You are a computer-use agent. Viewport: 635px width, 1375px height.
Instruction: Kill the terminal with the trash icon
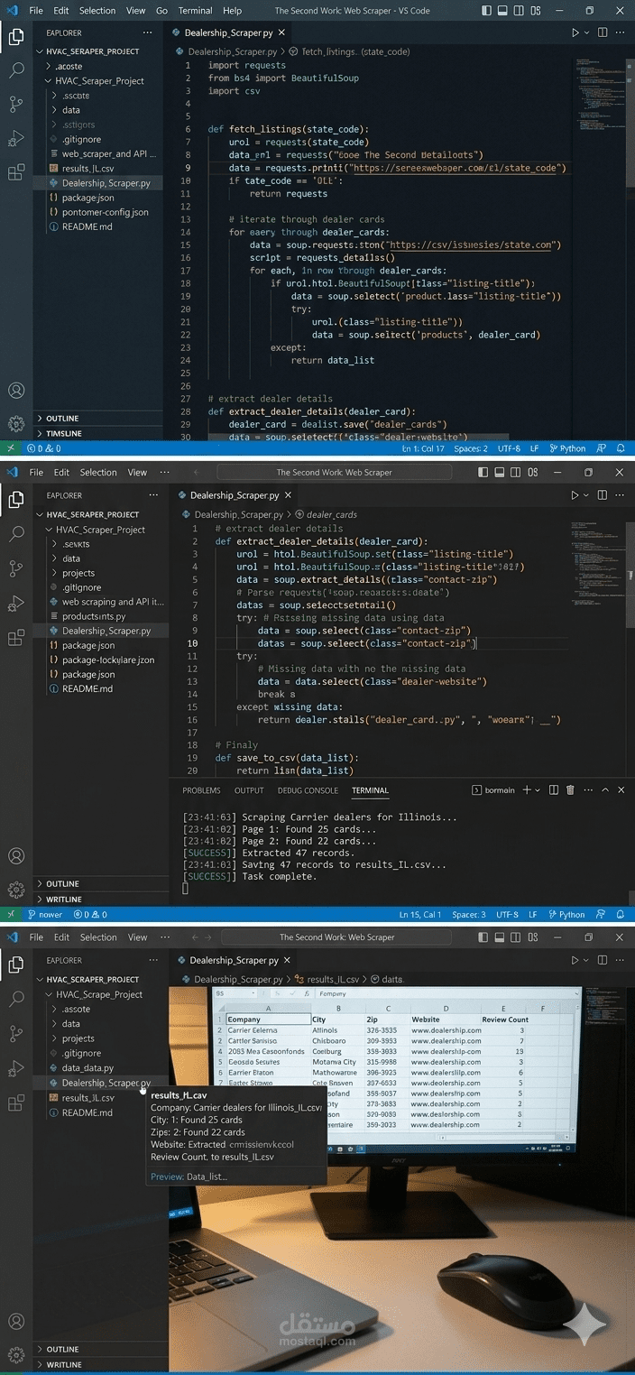click(570, 790)
